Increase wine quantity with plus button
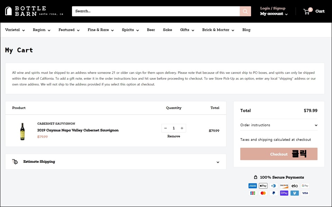 click(182, 128)
